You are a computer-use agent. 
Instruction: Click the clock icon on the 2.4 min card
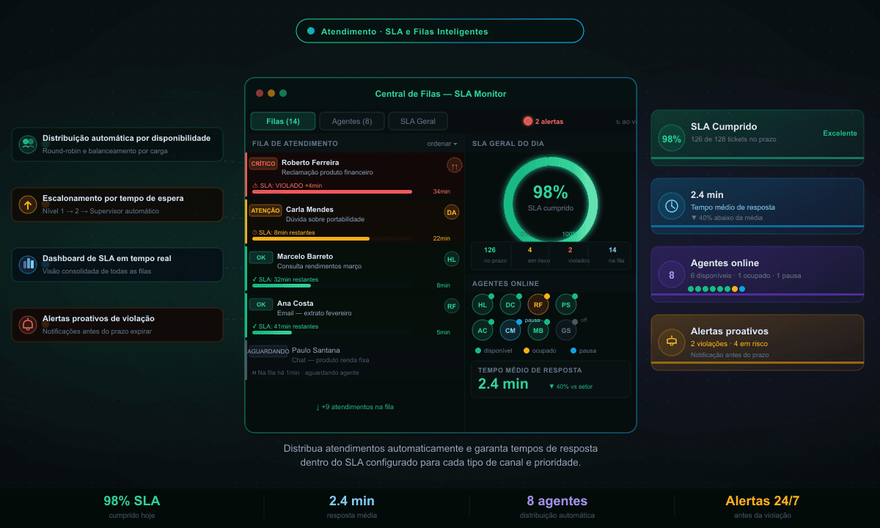click(x=671, y=206)
